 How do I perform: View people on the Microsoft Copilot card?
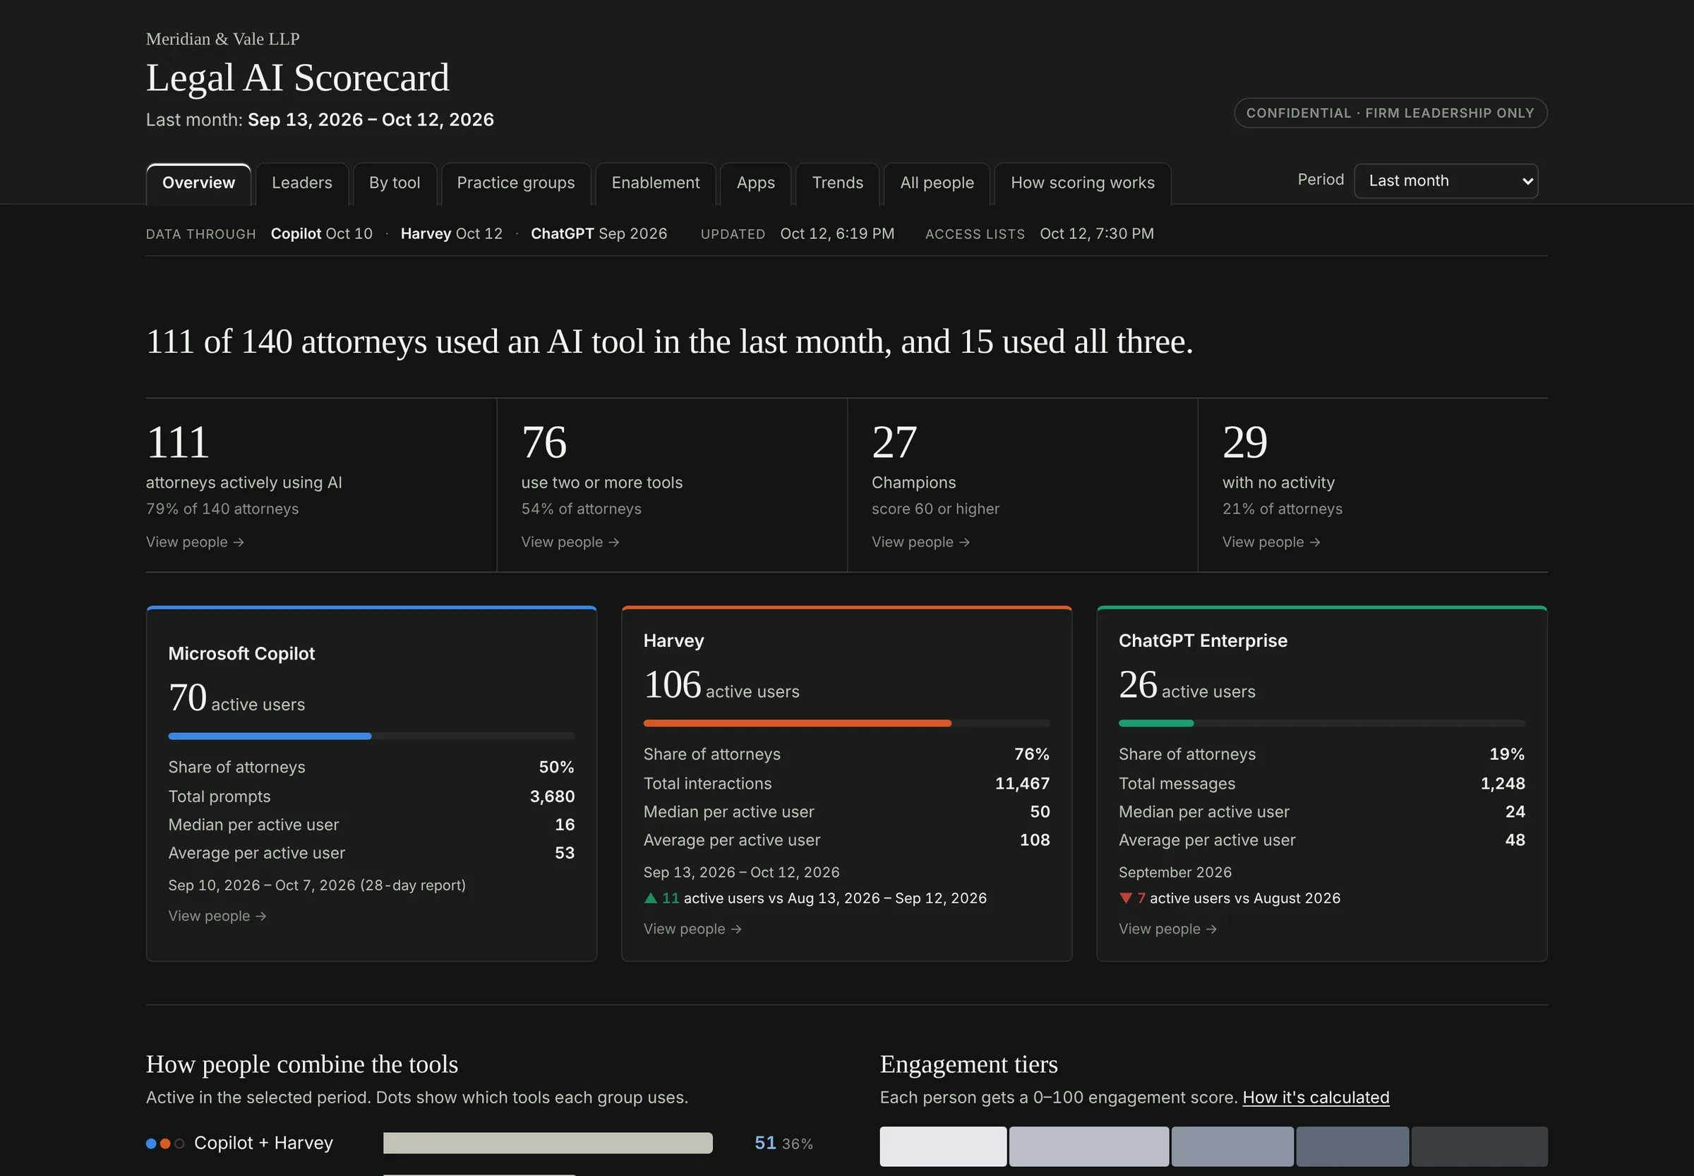(x=217, y=916)
